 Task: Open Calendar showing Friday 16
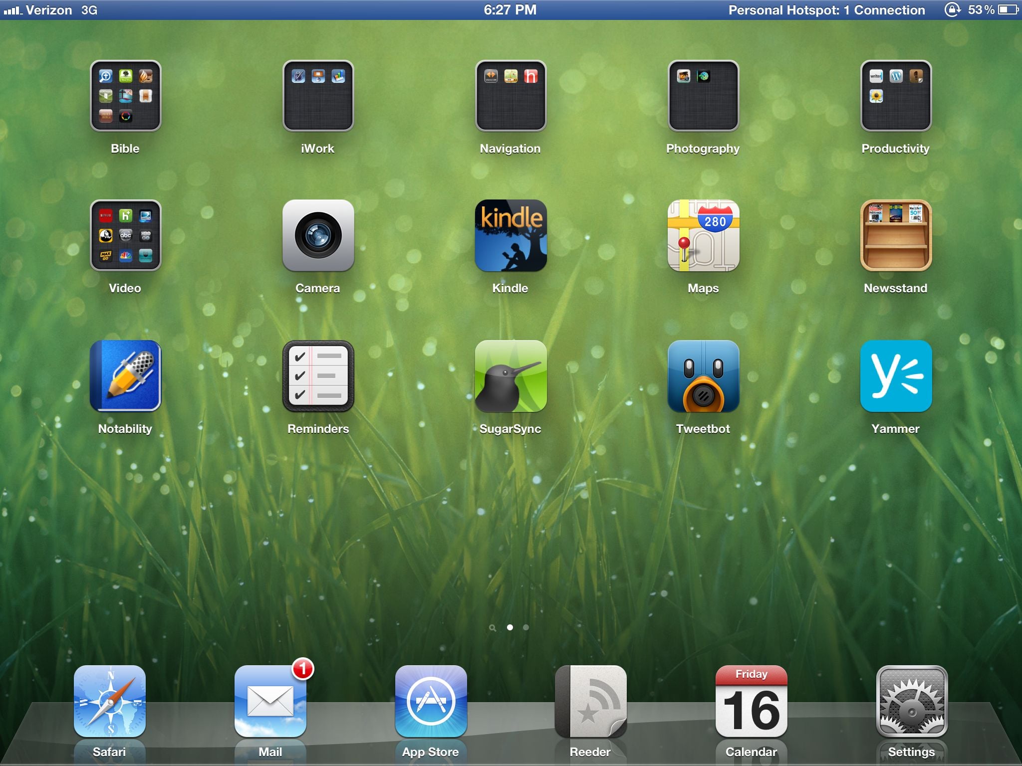[x=752, y=701]
